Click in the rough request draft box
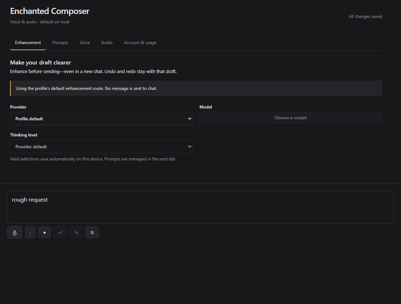The width and height of the screenshot is (401, 304). pyautogui.click(x=200, y=207)
